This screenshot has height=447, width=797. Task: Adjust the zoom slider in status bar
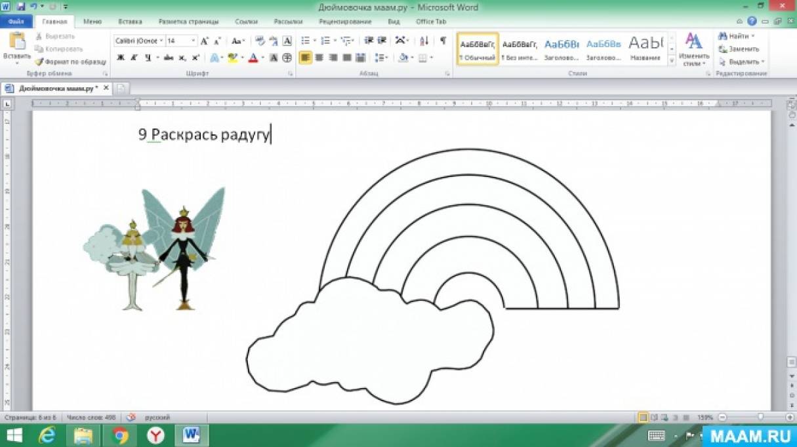(x=760, y=417)
